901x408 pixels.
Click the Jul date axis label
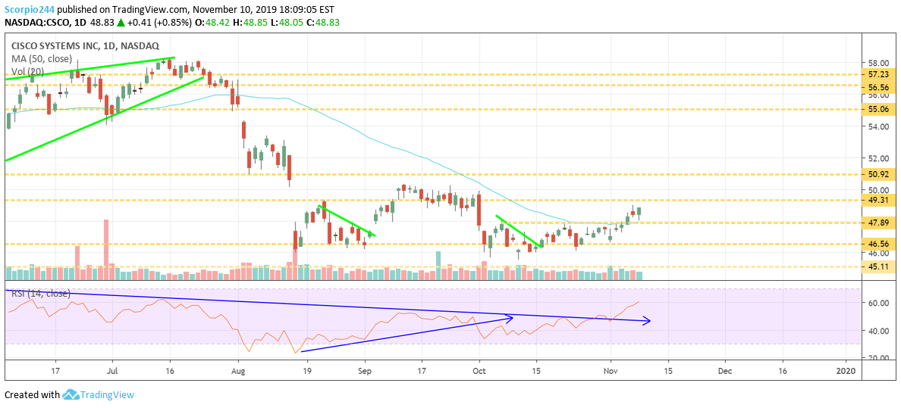[x=112, y=371]
